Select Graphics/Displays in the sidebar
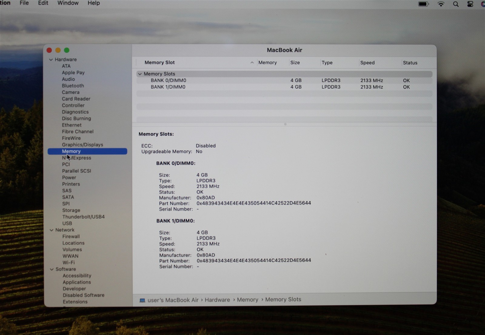The width and height of the screenshot is (485, 335). tap(82, 145)
